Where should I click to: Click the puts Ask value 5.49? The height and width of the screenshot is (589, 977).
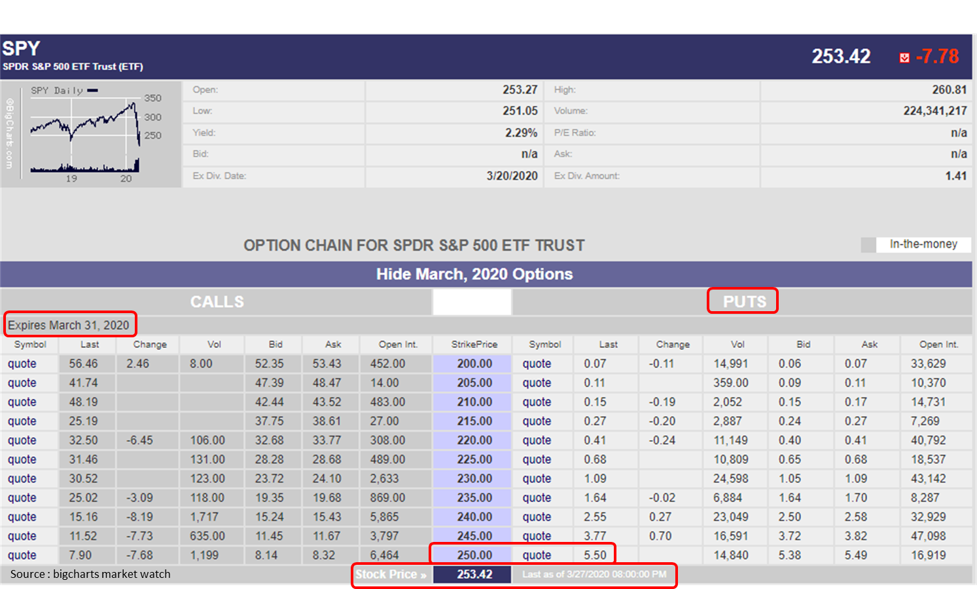(856, 555)
